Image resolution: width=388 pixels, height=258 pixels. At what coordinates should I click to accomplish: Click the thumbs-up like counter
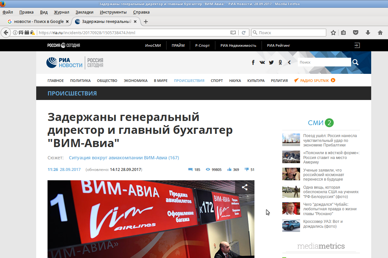tap(233, 169)
